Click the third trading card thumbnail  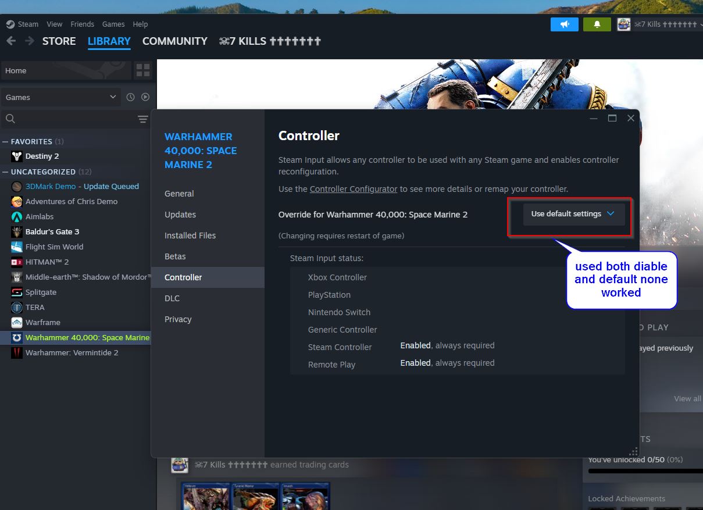305,496
